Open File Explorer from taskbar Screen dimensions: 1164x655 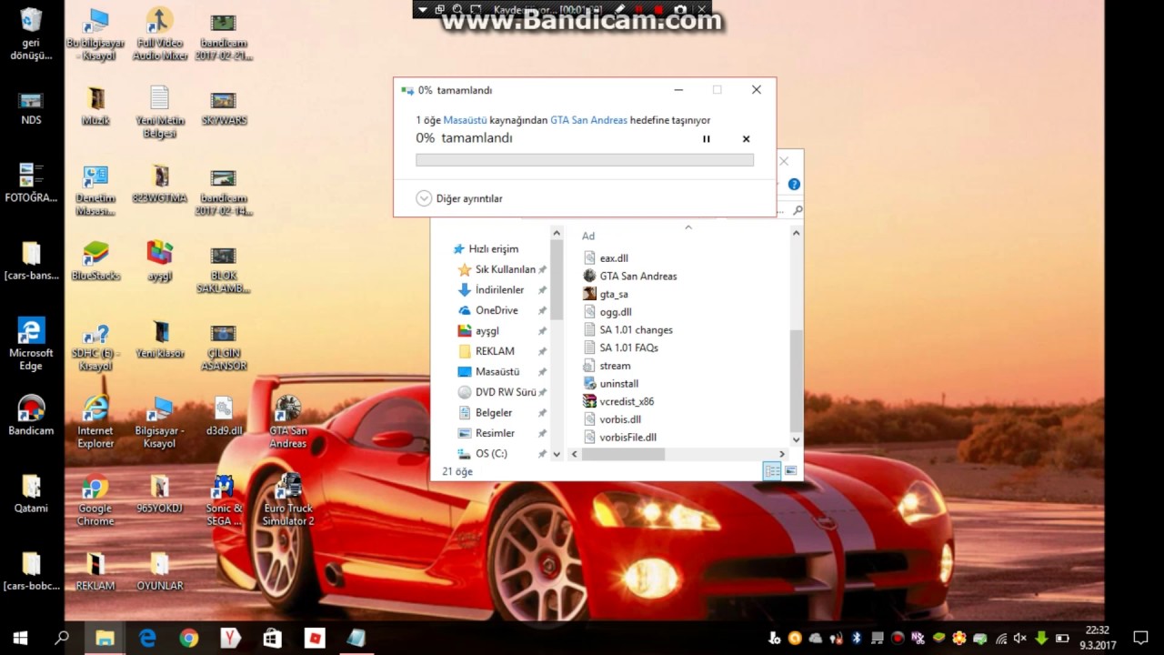[105, 638]
